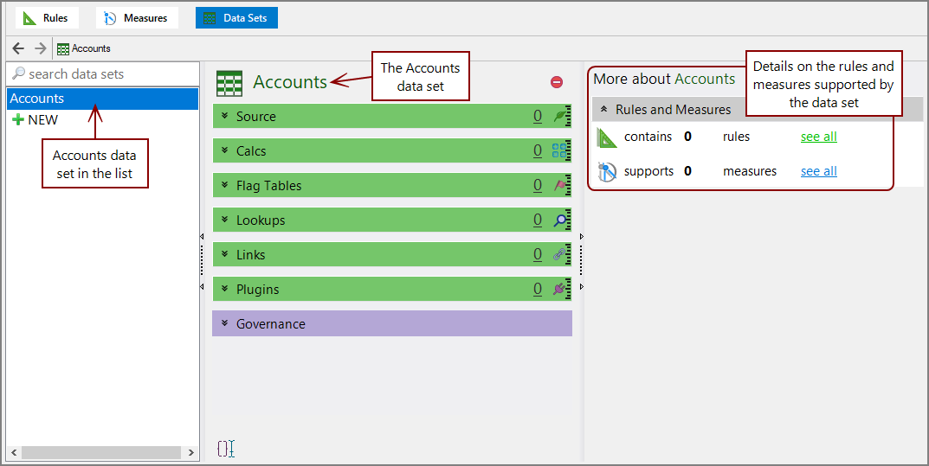This screenshot has height=466, width=929.
Task: Click the More about Accounts heading
Action: coord(664,79)
